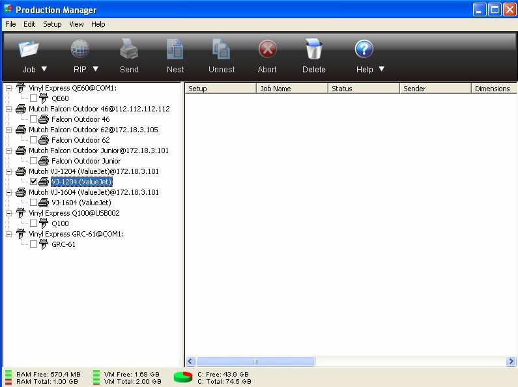The width and height of the screenshot is (518, 387).
Task: Open the RIP dropdown arrow
Action: 96,69
